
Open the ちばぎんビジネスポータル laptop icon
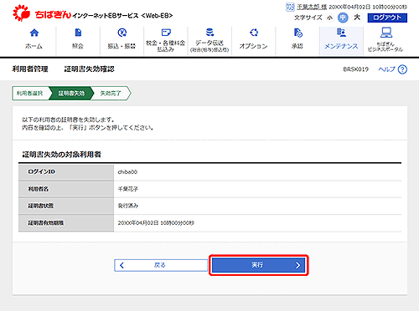[x=385, y=33]
